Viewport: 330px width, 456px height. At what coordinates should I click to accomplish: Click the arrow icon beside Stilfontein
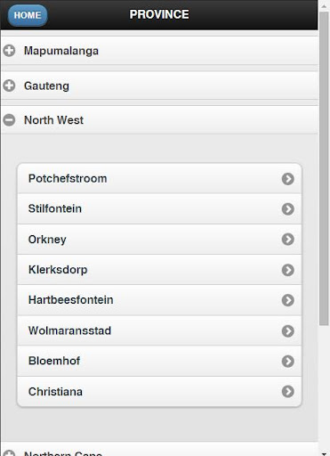point(288,209)
